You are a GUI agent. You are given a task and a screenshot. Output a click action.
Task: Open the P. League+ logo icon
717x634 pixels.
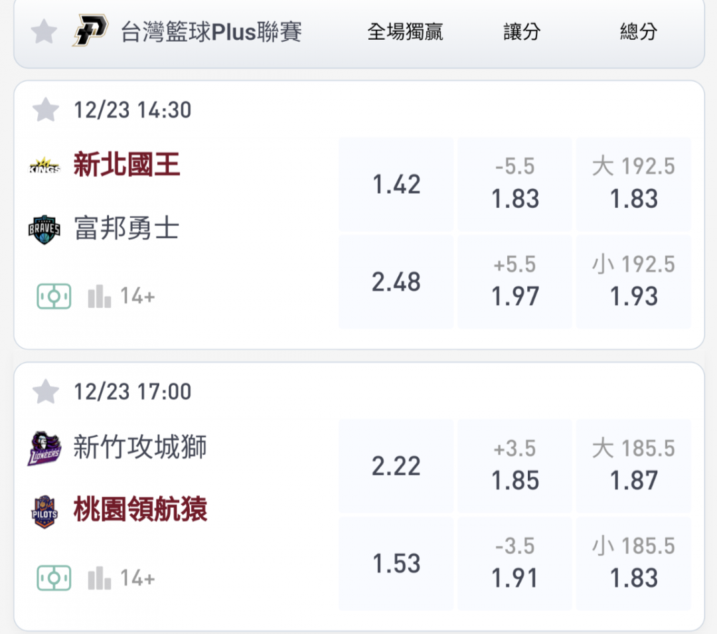pyautogui.click(x=90, y=30)
